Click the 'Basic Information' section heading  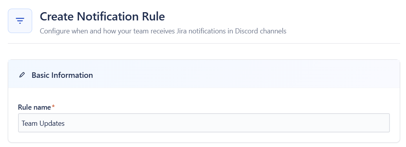(62, 75)
